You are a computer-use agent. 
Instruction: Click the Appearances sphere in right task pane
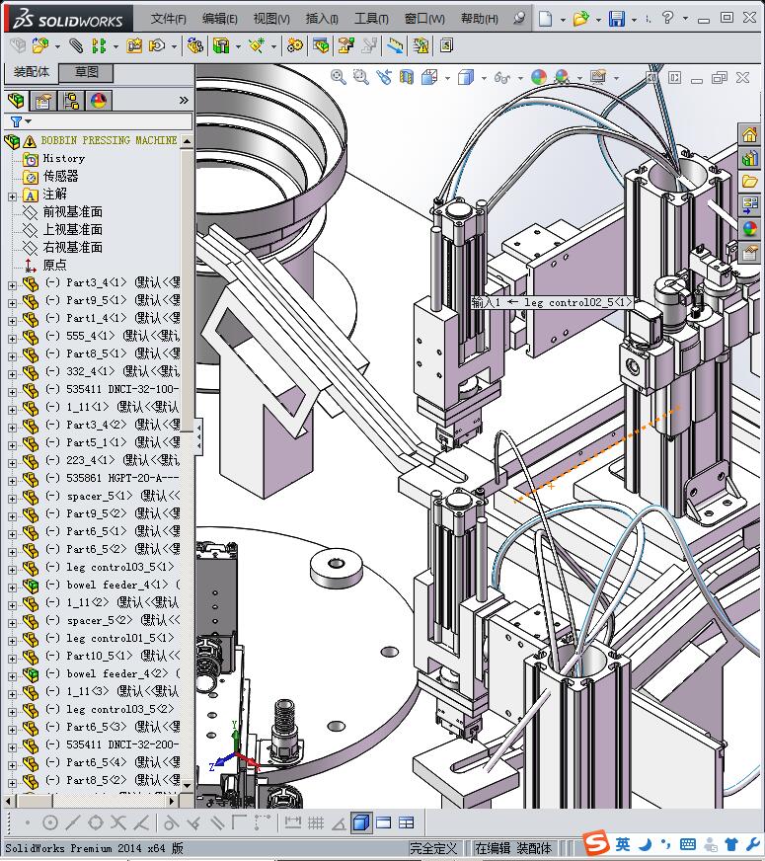(x=750, y=228)
